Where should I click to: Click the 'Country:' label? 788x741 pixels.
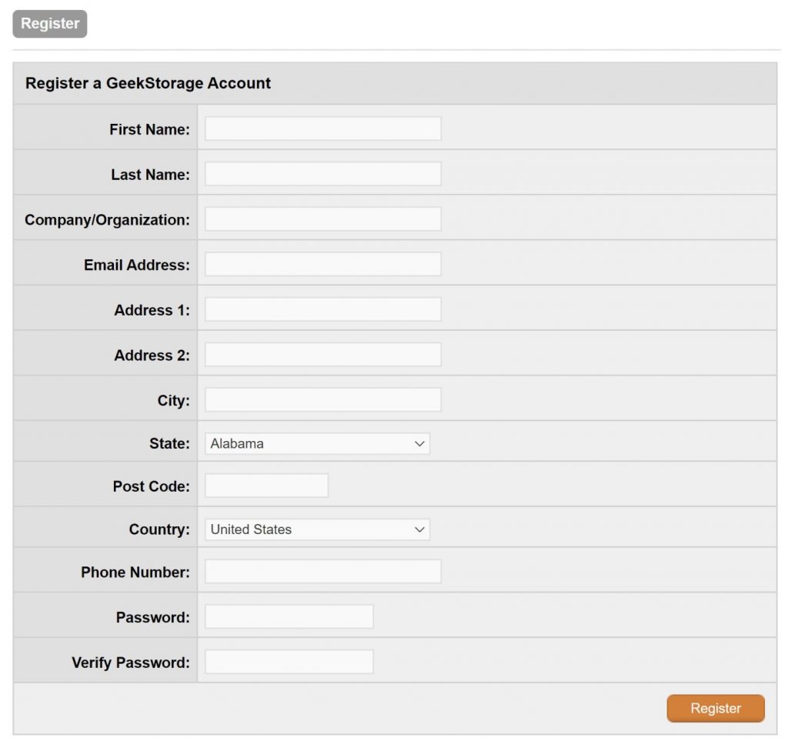point(159,529)
